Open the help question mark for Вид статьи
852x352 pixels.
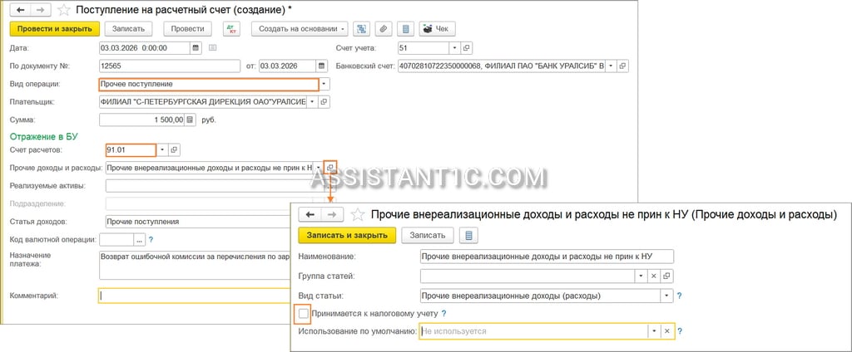click(x=679, y=296)
